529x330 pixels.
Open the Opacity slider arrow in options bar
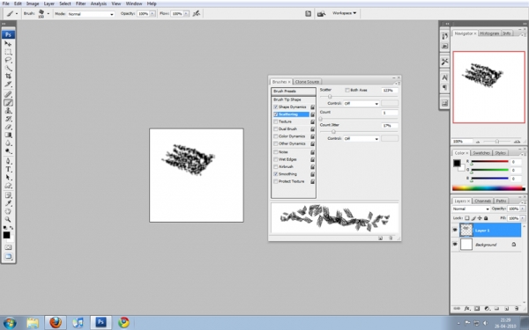coord(153,14)
